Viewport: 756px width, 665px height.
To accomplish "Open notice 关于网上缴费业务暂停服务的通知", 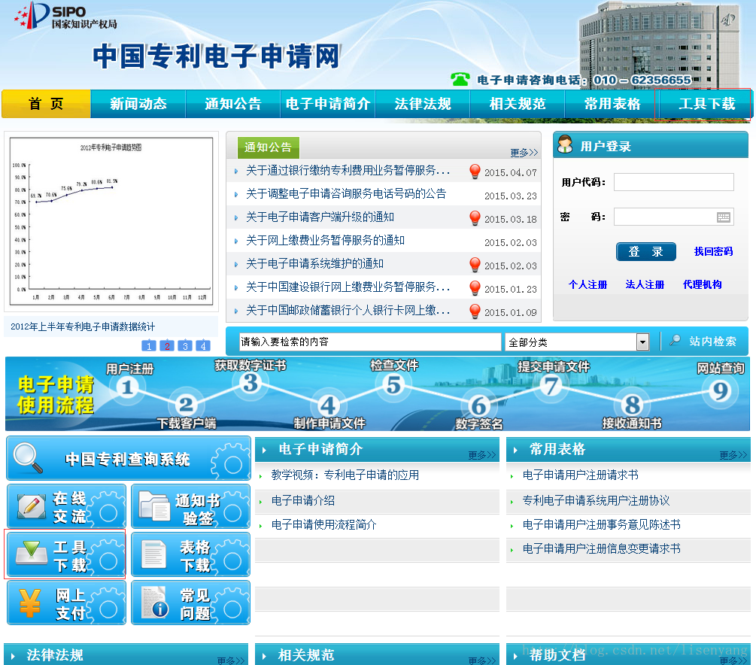I will coord(326,240).
